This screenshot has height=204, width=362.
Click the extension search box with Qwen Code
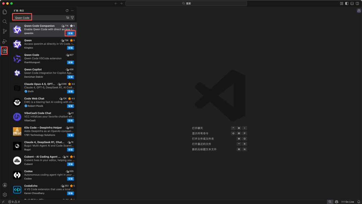click(39, 18)
